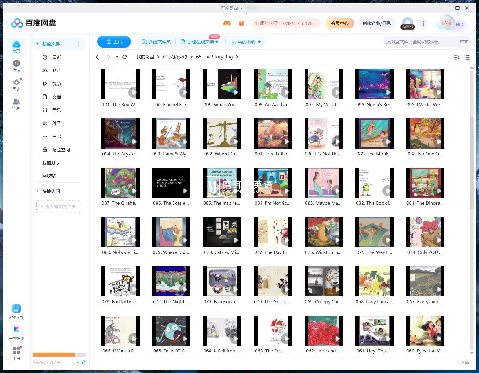Viewport: 479px width, 373px height.
Task: Switch to list view mode
Action: (467, 57)
